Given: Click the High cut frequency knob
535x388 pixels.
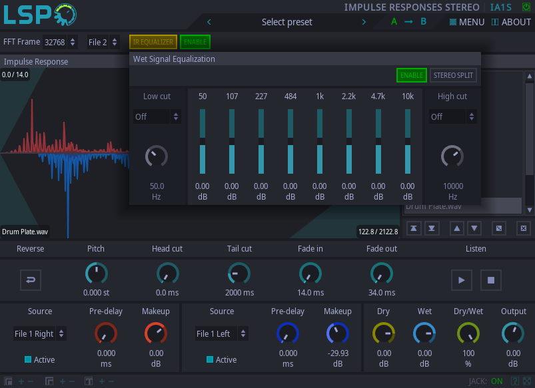Looking at the screenshot, I should (452, 156).
